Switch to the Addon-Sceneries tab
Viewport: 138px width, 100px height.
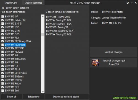coord(34,3)
